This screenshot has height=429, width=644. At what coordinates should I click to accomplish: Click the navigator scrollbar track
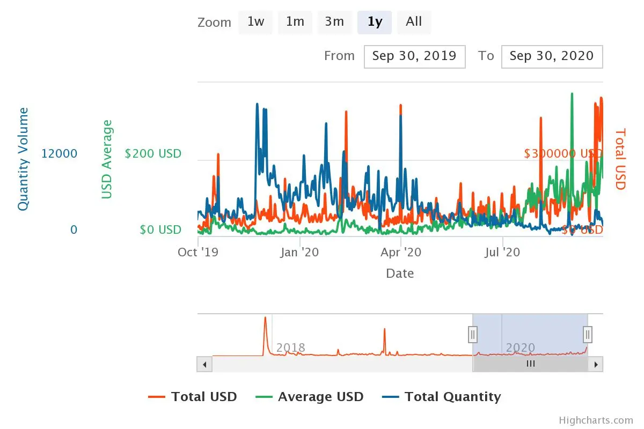point(343,364)
